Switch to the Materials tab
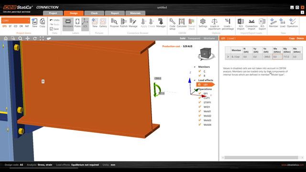The width and height of the screenshot is (306, 172). [135, 13]
